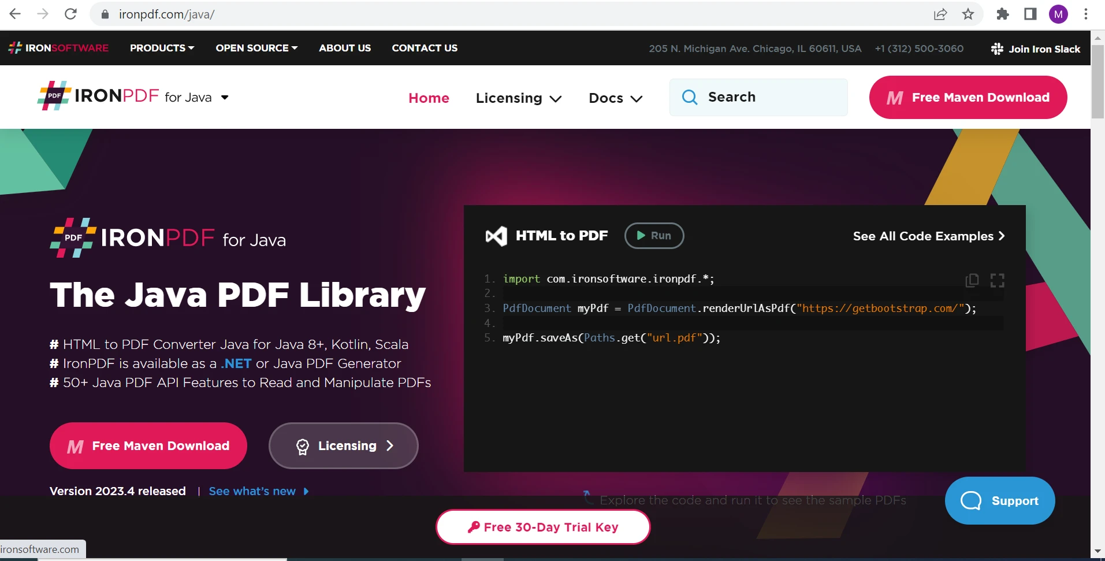Screen dimensions: 1105x561
Task: Click the browser address bar URL
Action: (x=167, y=14)
